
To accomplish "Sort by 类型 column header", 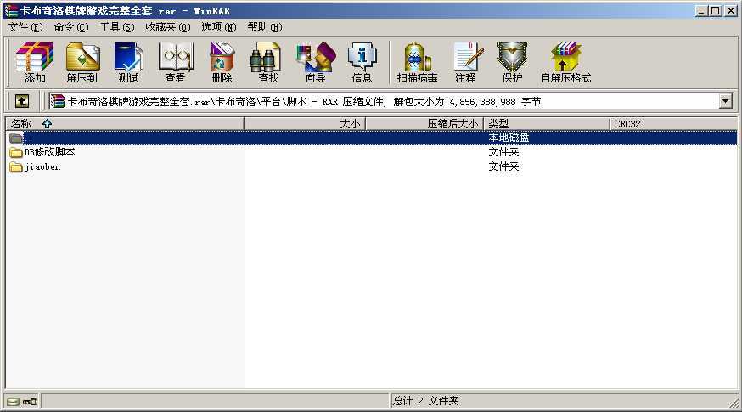I will (x=547, y=124).
